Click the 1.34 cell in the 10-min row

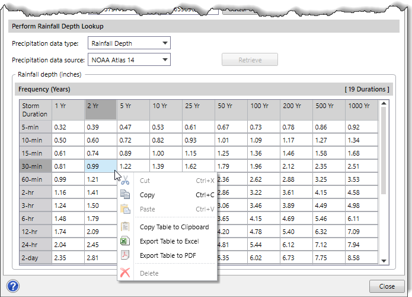pos(362,140)
